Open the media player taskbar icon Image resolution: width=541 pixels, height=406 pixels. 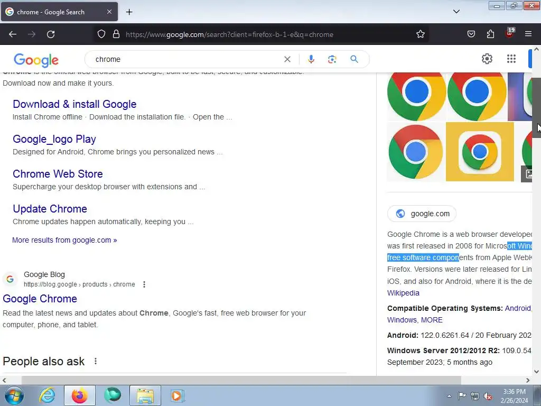[x=178, y=395]
